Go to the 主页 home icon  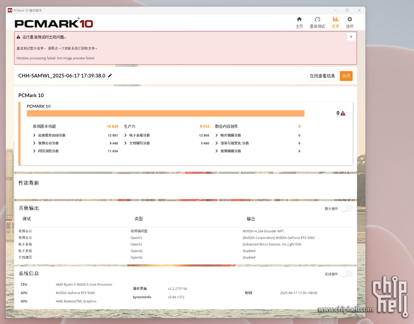pos(299,19)
